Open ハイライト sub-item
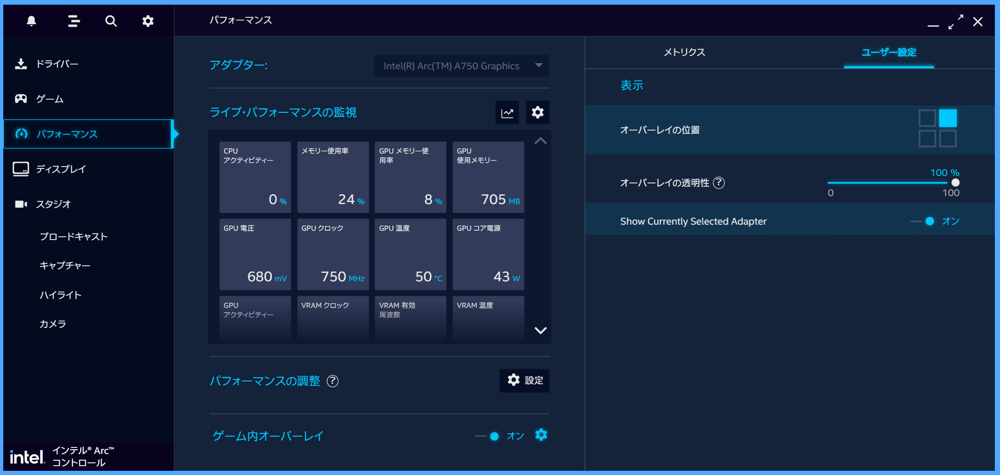Viewport: 1000px width, 475px height. pyautogui.click(x=60, y=295)
